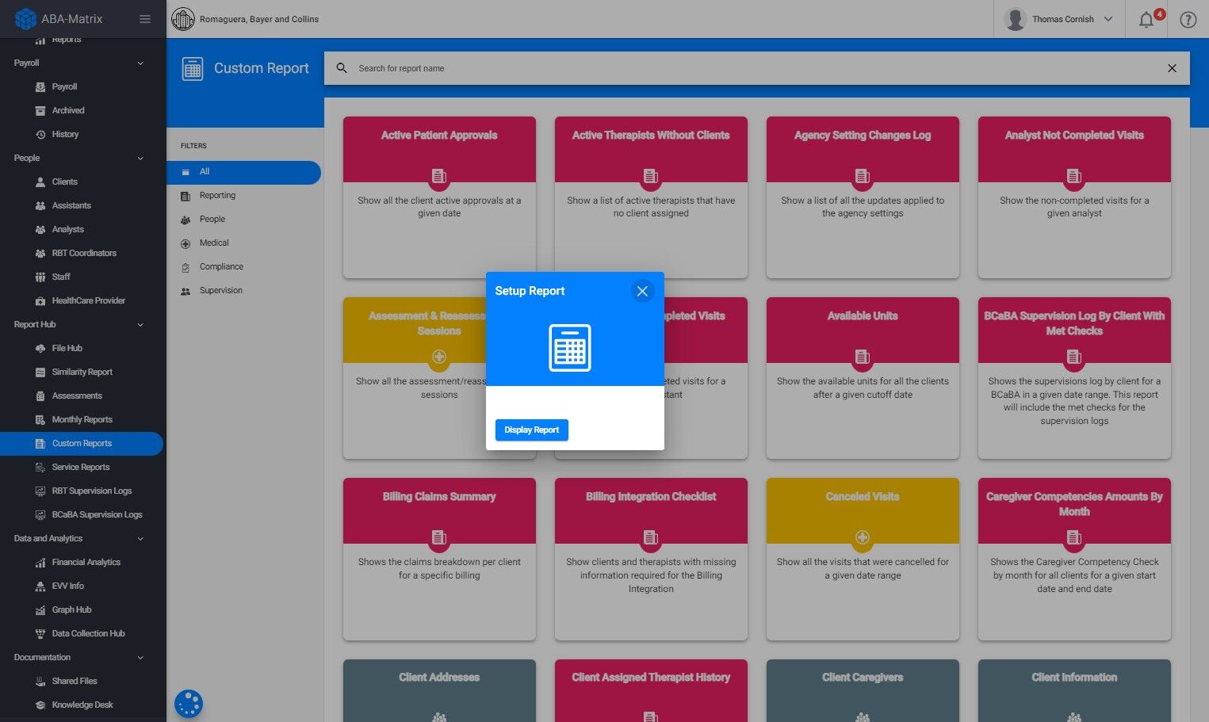Select the All filter
1209x722 pixels.
point(243,172)
